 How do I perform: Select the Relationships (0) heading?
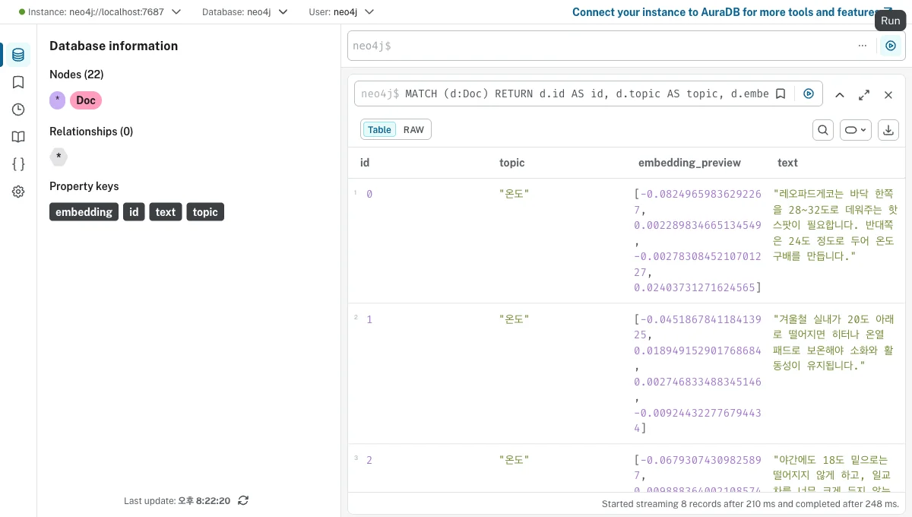91,132
